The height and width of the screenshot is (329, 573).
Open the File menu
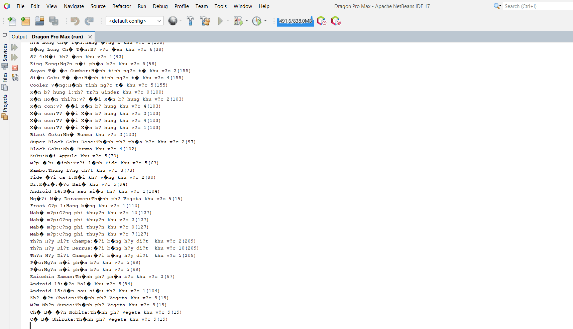20,6
